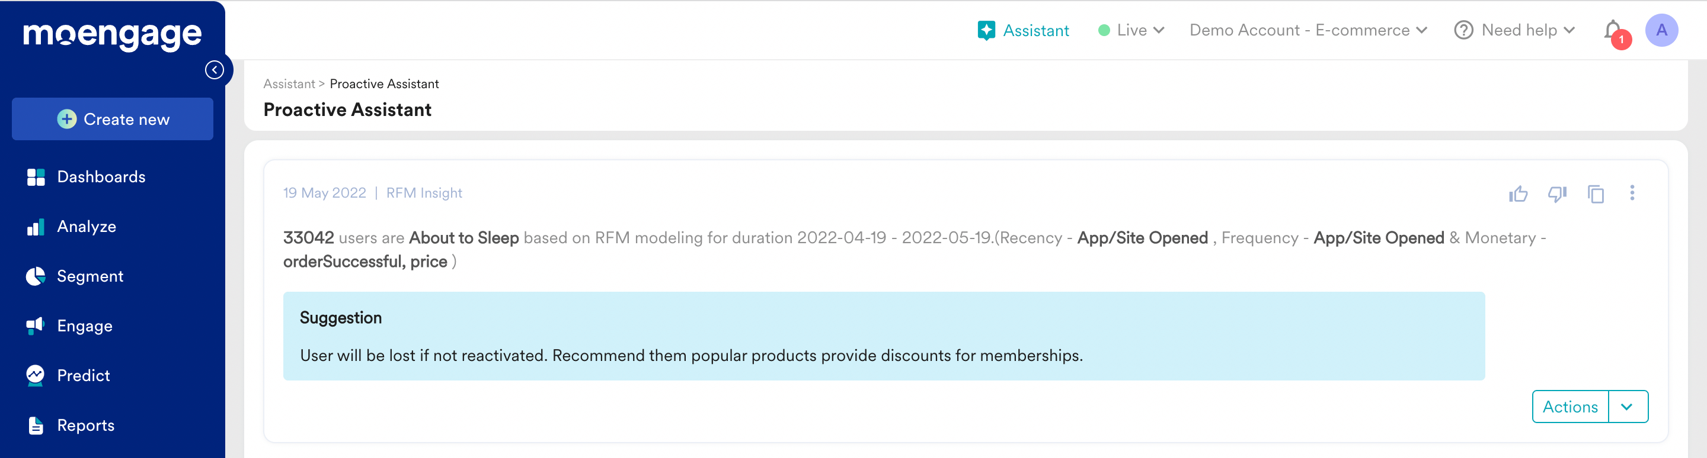The height and width of the screenshot is (458, 1707).
Task: Expand the Need help menu
Action: point(1514,30)
